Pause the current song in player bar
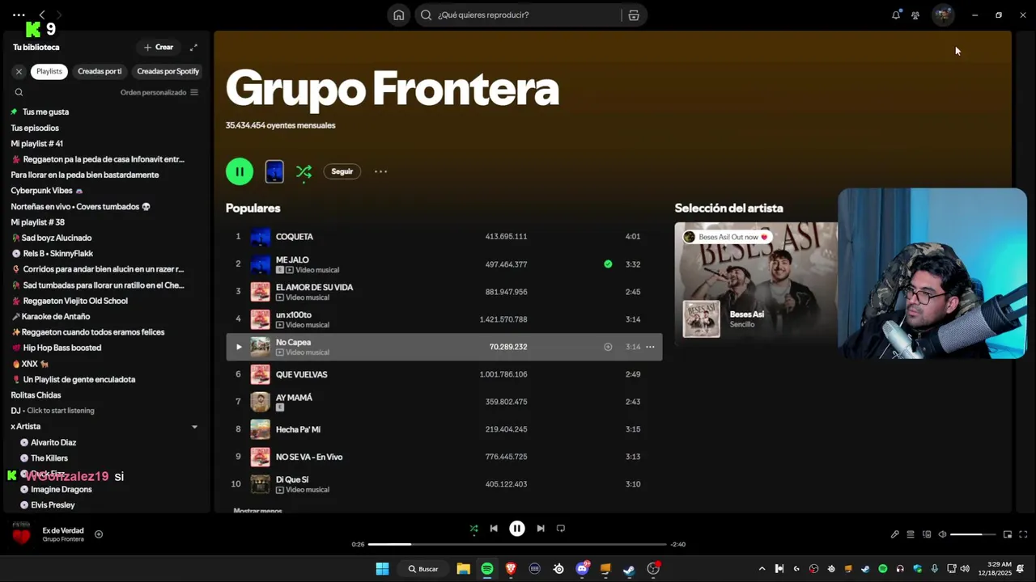The width and height of the screenshot is (1036, 582). tap(517, 529)
